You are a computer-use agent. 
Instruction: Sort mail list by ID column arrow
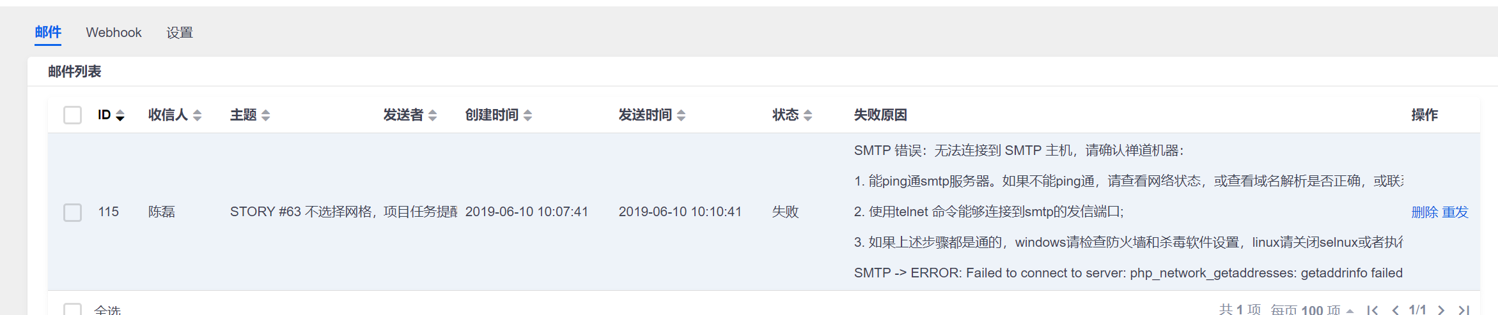(120, 115)
